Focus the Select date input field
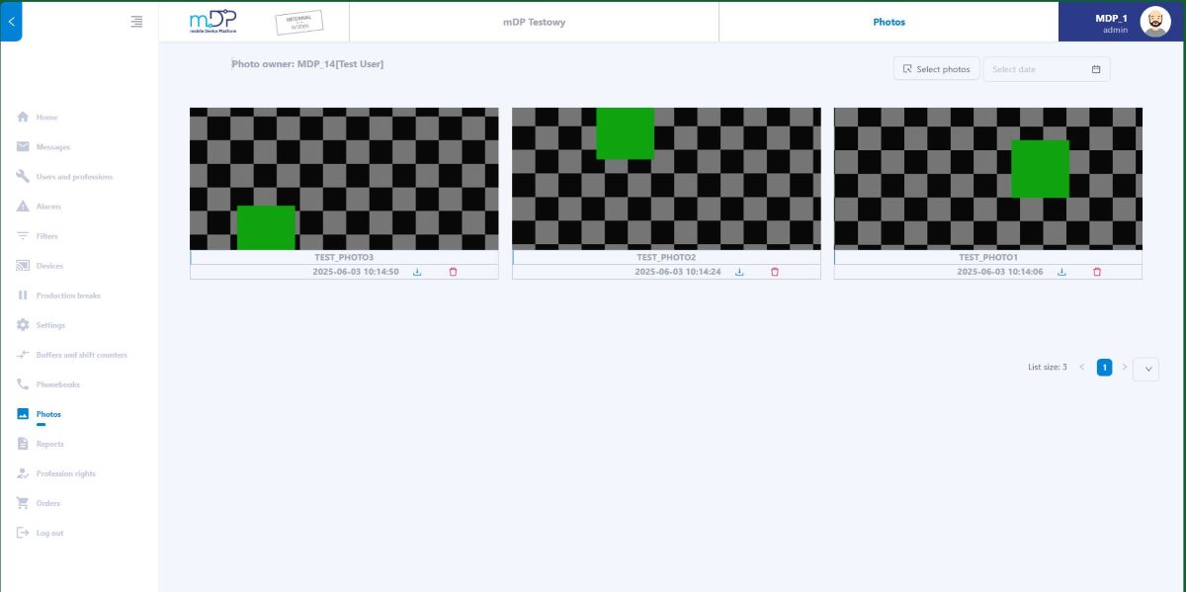Screen dimensions: 1186x592 1046,69
